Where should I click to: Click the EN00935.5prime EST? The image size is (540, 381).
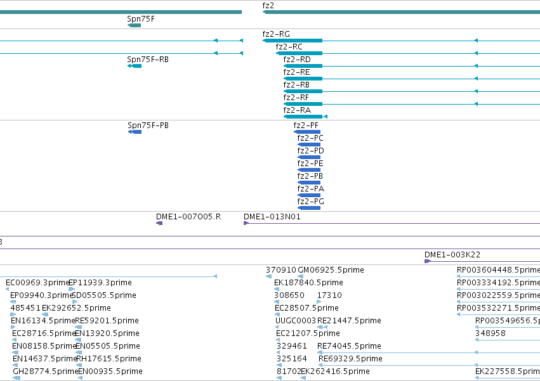point(80,378)
